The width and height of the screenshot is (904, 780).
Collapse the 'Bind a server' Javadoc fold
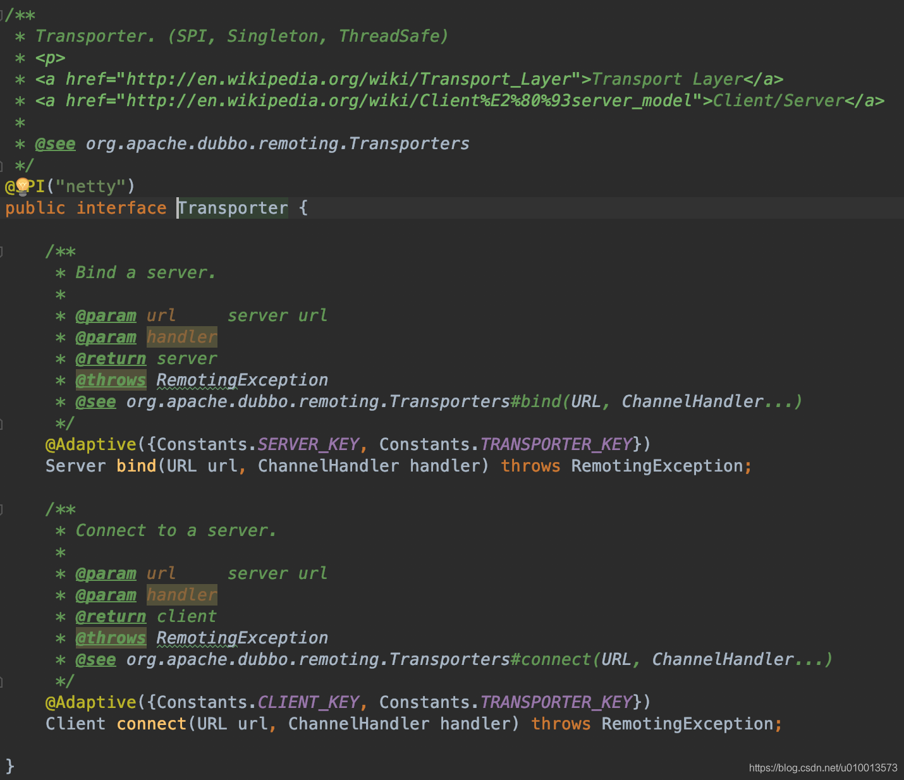click(x=2, y=252)
